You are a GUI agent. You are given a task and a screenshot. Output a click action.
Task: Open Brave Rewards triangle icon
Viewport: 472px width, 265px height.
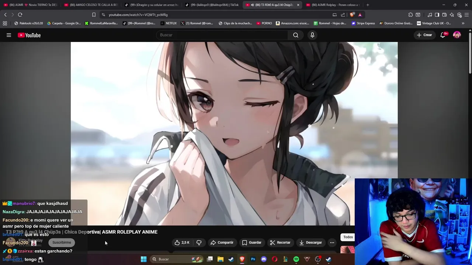[x=360, y=15]
